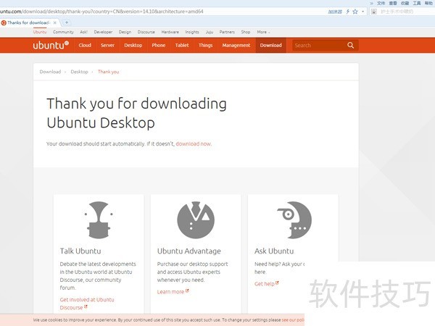
Task: Open the 帮助 browser menu
Action: pyautogui.click(x=428, y=3)
